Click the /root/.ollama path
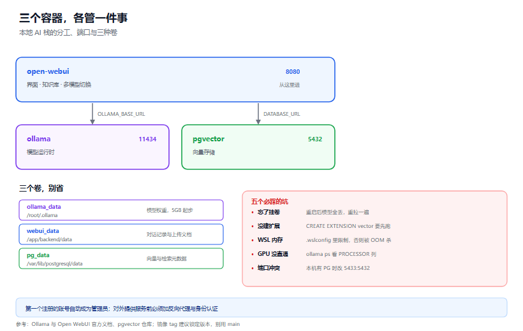This screenshot has height=331, width=523. 42,215
